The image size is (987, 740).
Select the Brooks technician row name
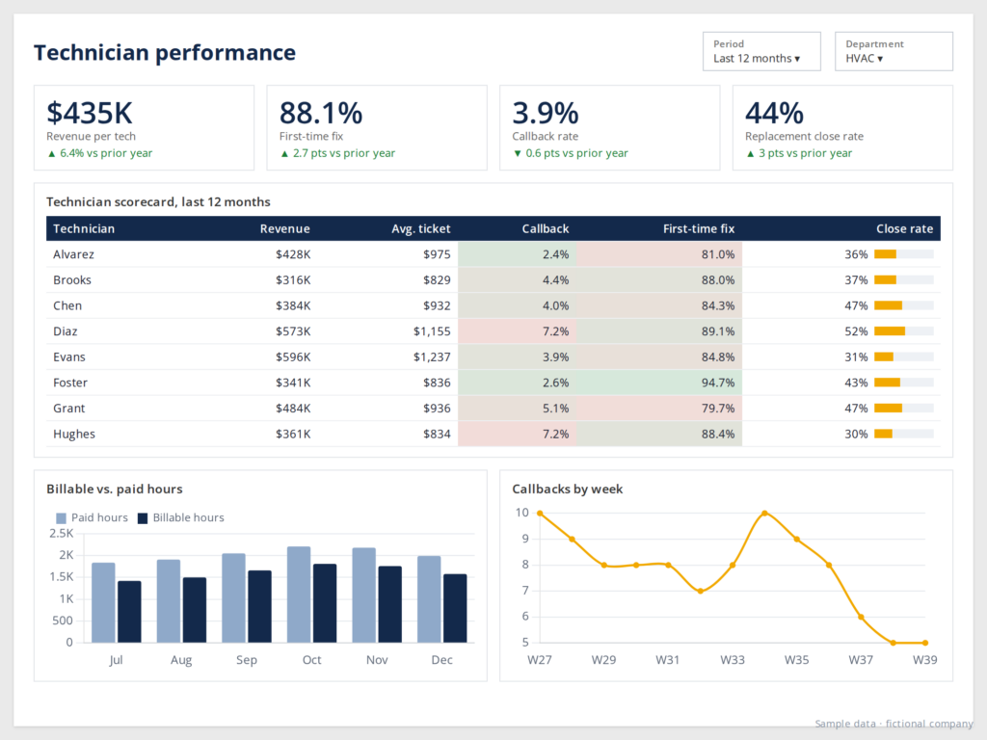tap(71, 280)
